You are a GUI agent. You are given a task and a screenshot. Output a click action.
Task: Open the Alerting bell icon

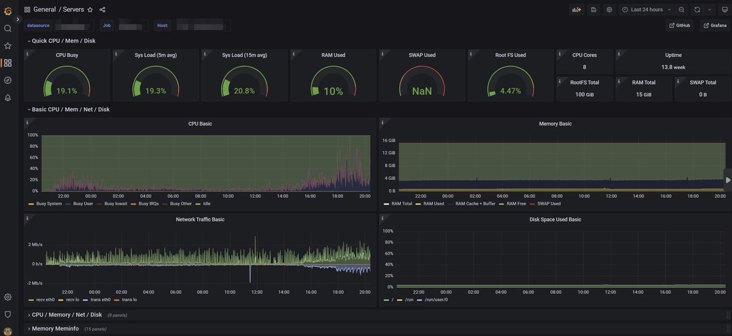coord(7,97)
